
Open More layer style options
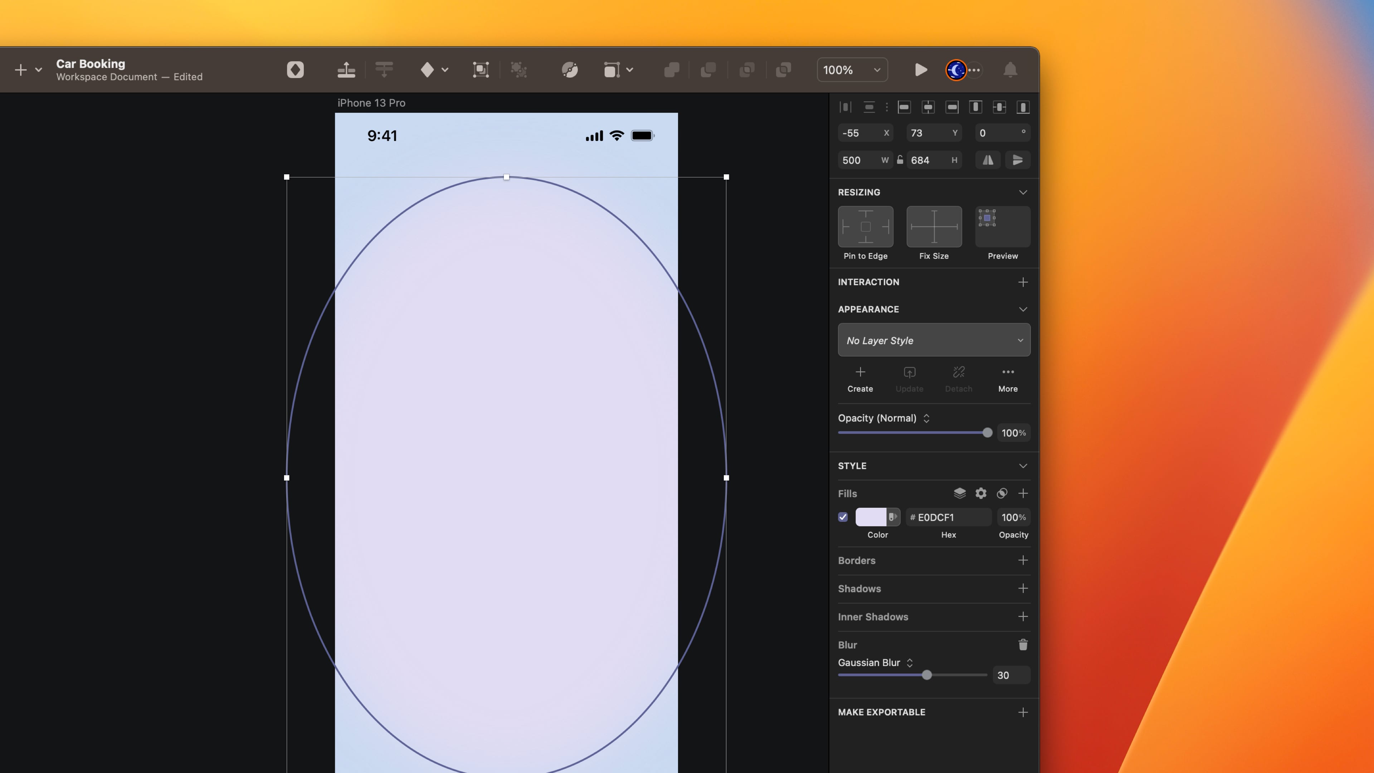point(1008,379)
